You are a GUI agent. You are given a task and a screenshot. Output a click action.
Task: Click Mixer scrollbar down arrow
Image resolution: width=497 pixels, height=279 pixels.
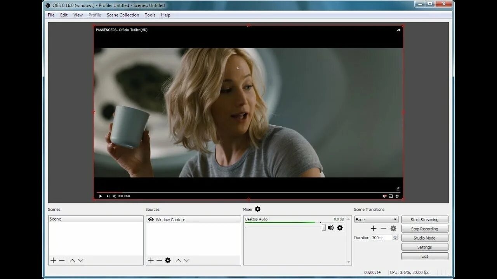[349, 262]
